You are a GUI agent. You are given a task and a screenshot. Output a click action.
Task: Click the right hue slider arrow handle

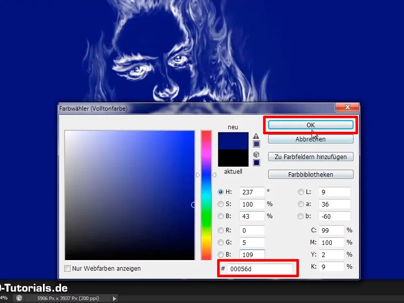[x=214, y=175]
